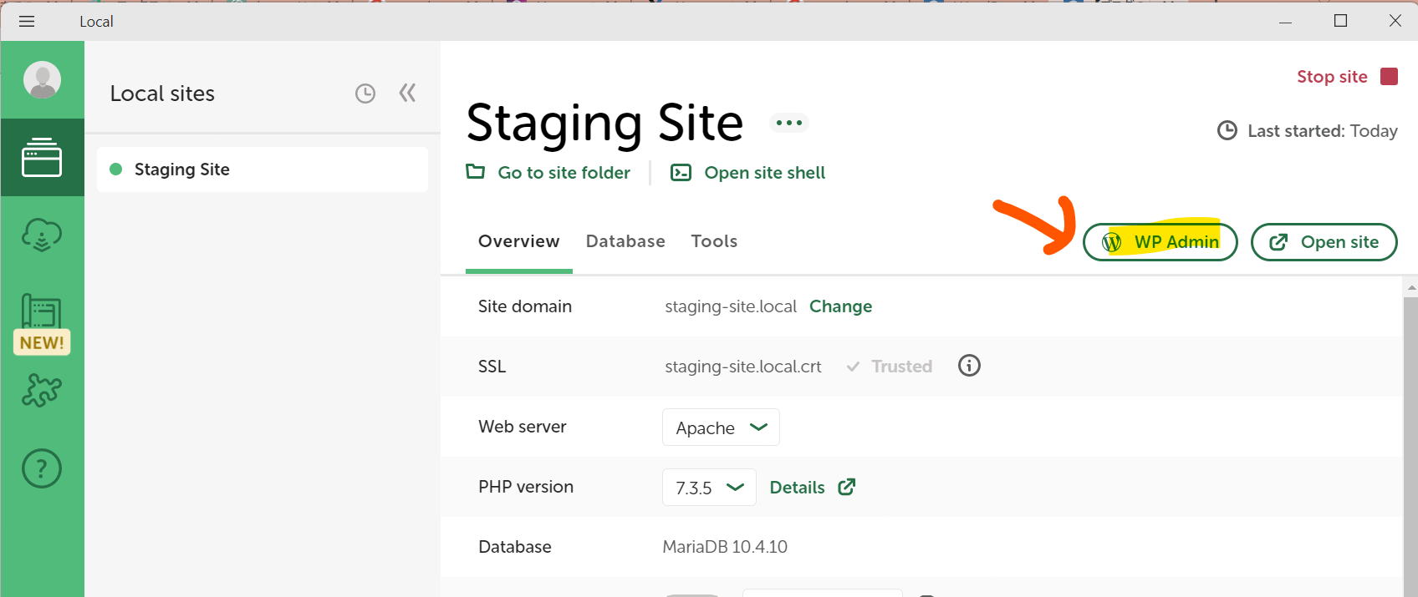Collapse the Local sites sidebar panel
1418x597 pixels.
tap(407, 93)
